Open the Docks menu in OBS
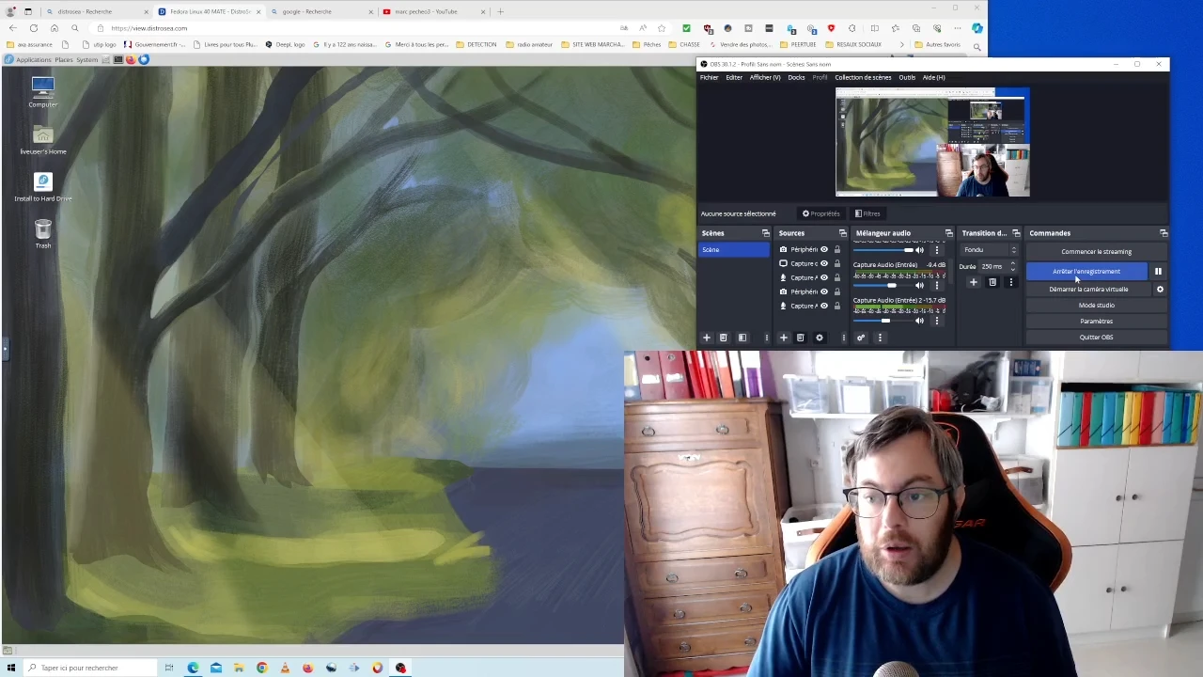 click(x=796, y=78)
